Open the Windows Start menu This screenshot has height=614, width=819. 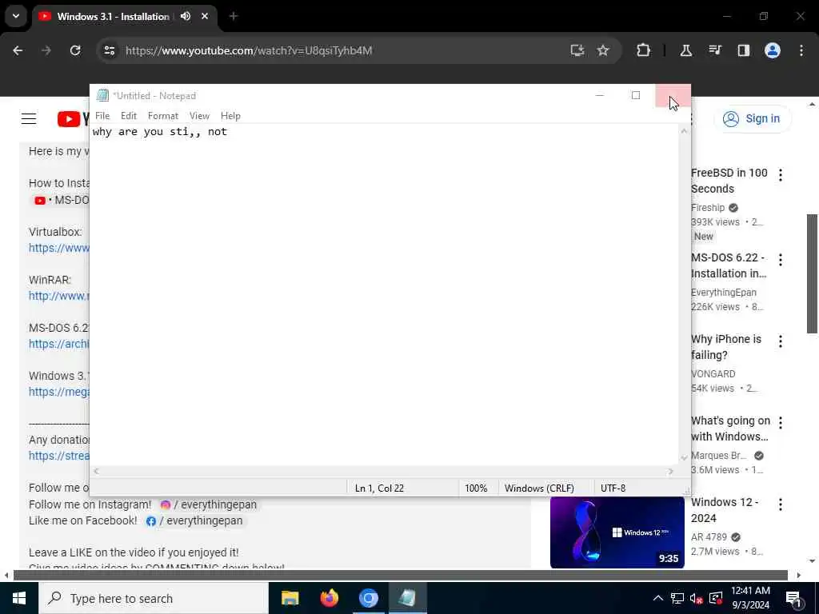pyautogui.click(x=19, y=598)
